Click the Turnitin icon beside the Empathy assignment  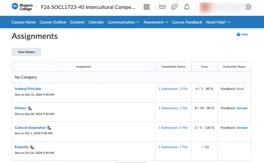pyautogui.click(x=32, y=147)
